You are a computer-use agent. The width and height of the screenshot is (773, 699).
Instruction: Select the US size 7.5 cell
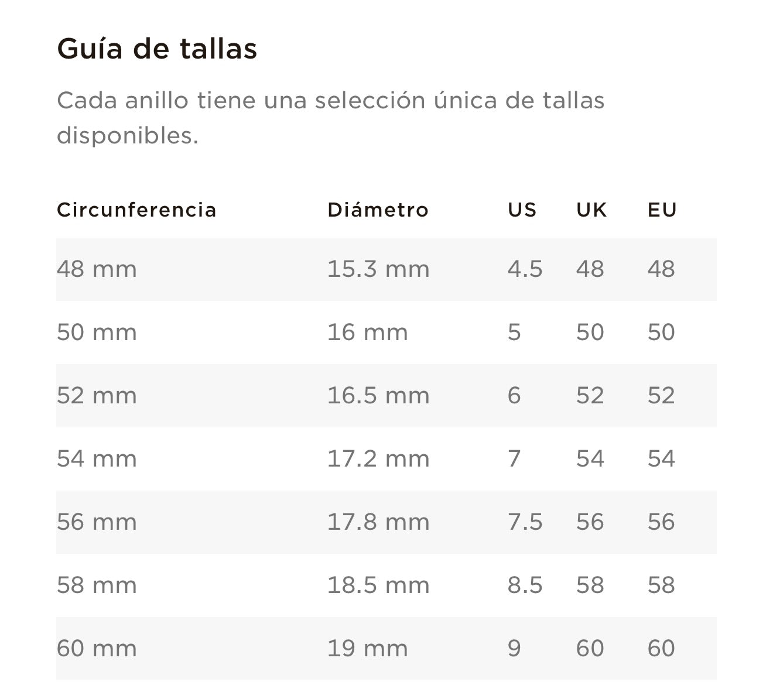click(525, 522)
